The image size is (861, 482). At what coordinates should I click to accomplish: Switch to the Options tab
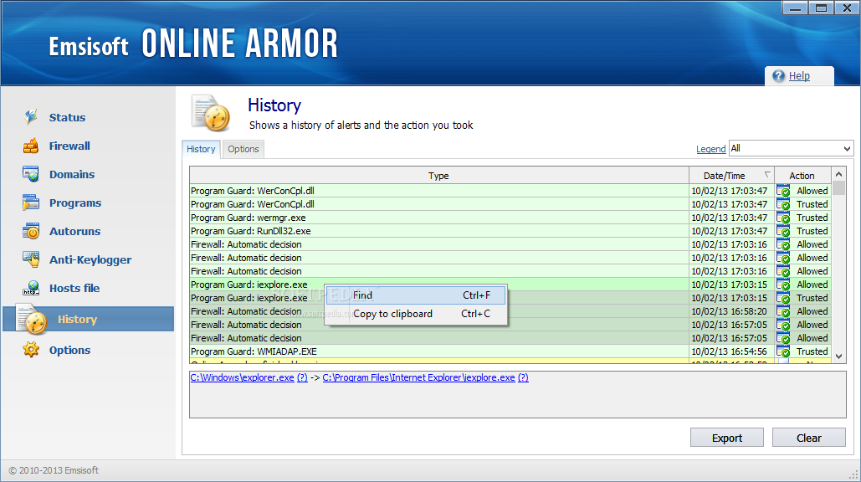point(243,149)
